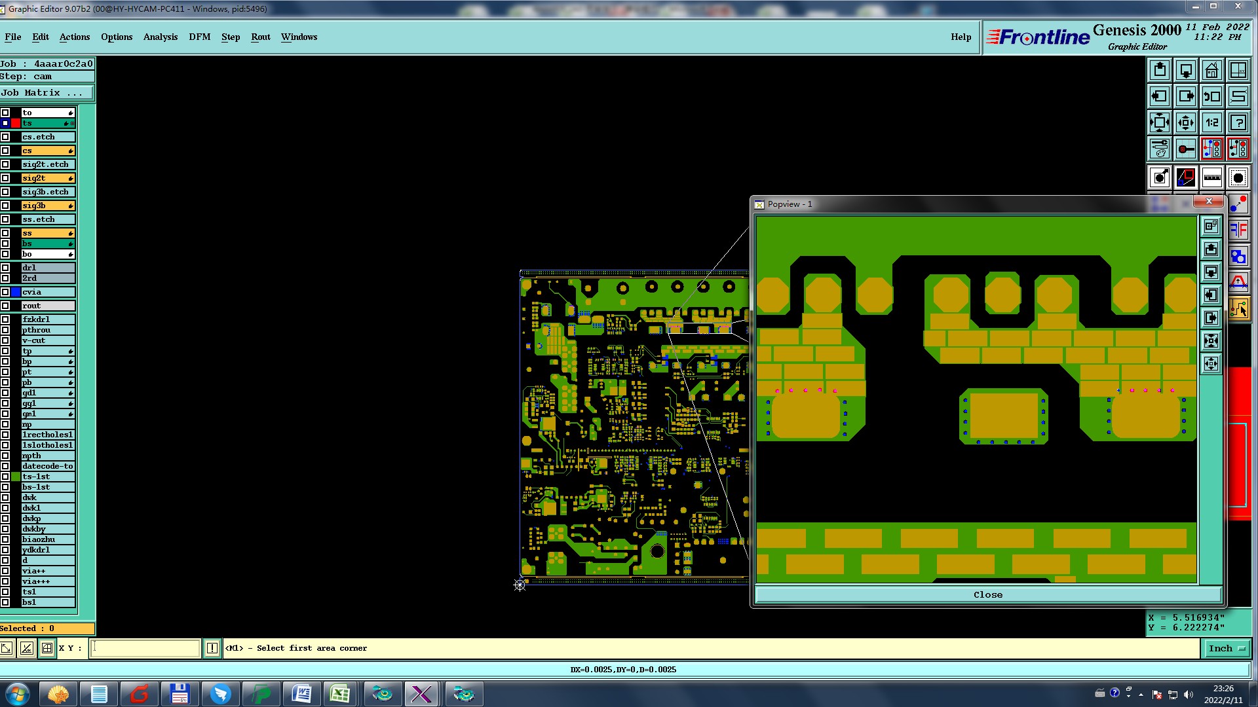Click the colored net traffic-light icon
This screenshot has width=1258, height=707.
pos(1212,149)
